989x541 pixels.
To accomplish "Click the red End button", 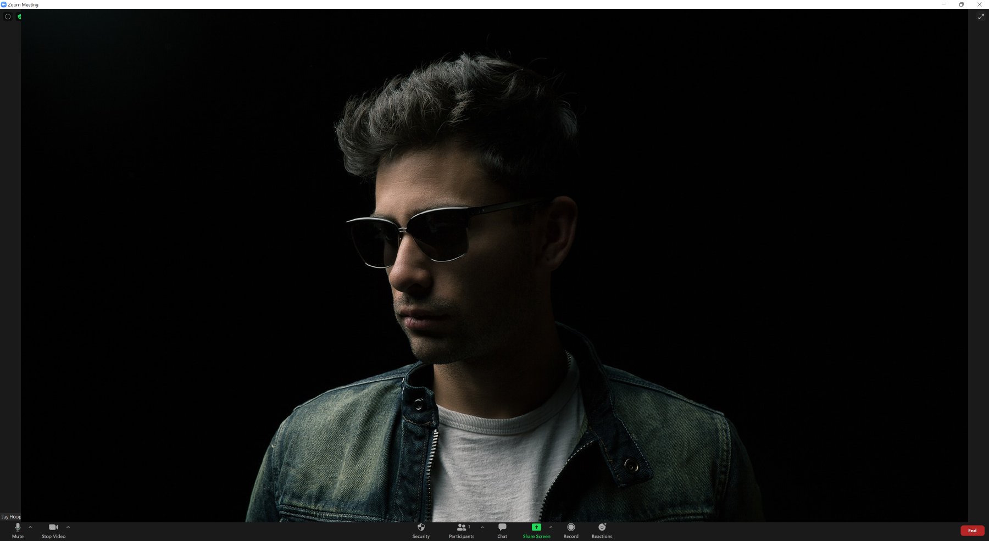I will pos(972,531).
